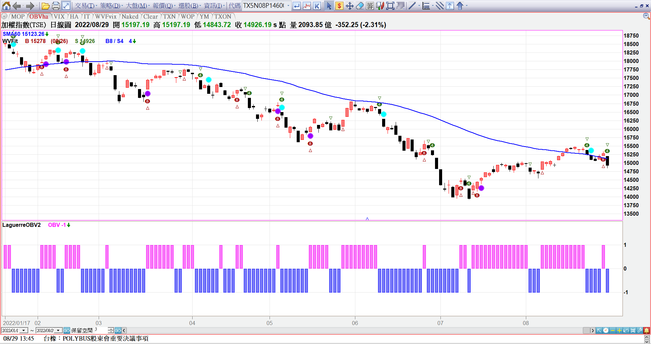Toggle the dollar sign price tool

click(339, 6)
